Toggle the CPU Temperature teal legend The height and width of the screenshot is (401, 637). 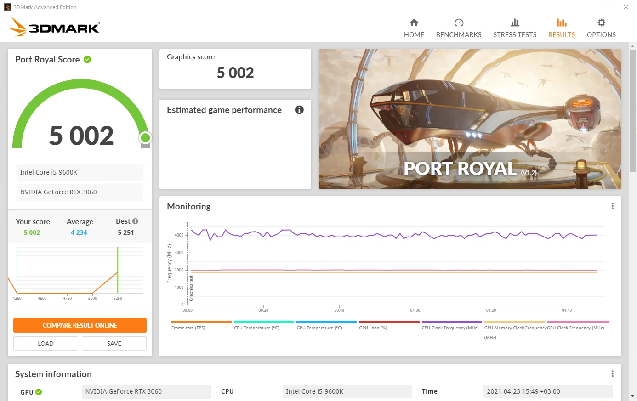(x=264, y=325)
